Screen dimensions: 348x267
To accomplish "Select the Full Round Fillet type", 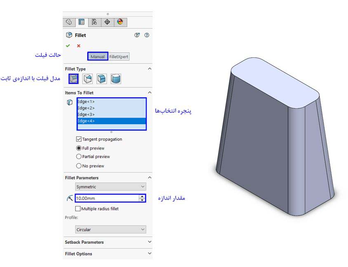I will 115,79.
